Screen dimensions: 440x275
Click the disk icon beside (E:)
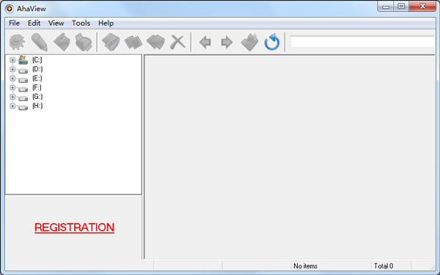tap(23, 80)
